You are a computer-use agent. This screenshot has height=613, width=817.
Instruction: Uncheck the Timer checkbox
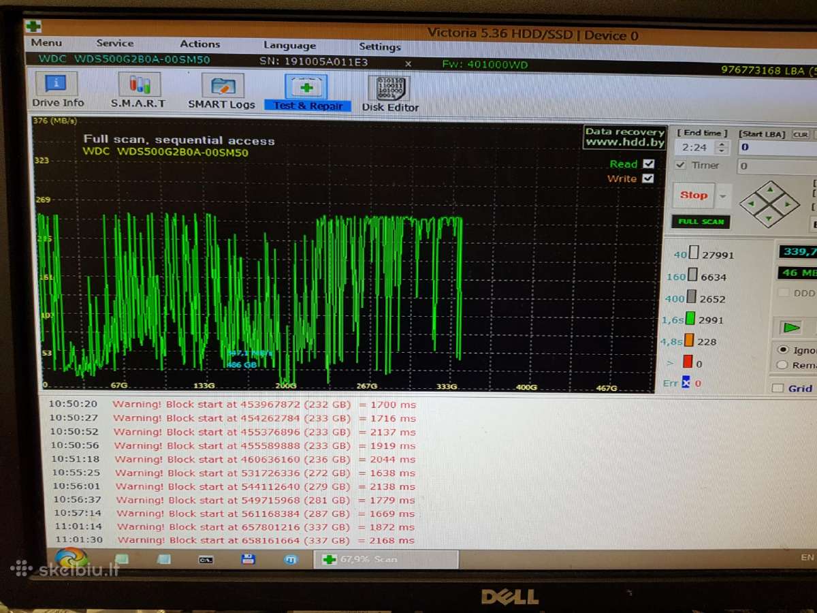[x=680, y=165]
